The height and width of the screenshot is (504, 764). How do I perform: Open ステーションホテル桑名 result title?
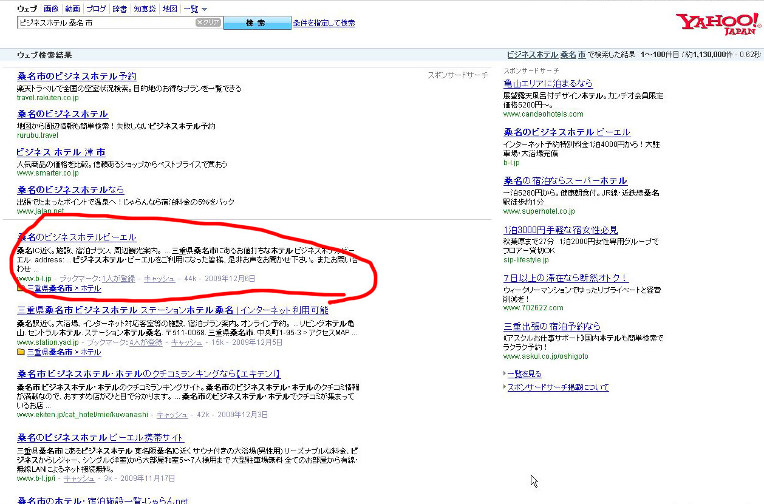coord(173,310)
